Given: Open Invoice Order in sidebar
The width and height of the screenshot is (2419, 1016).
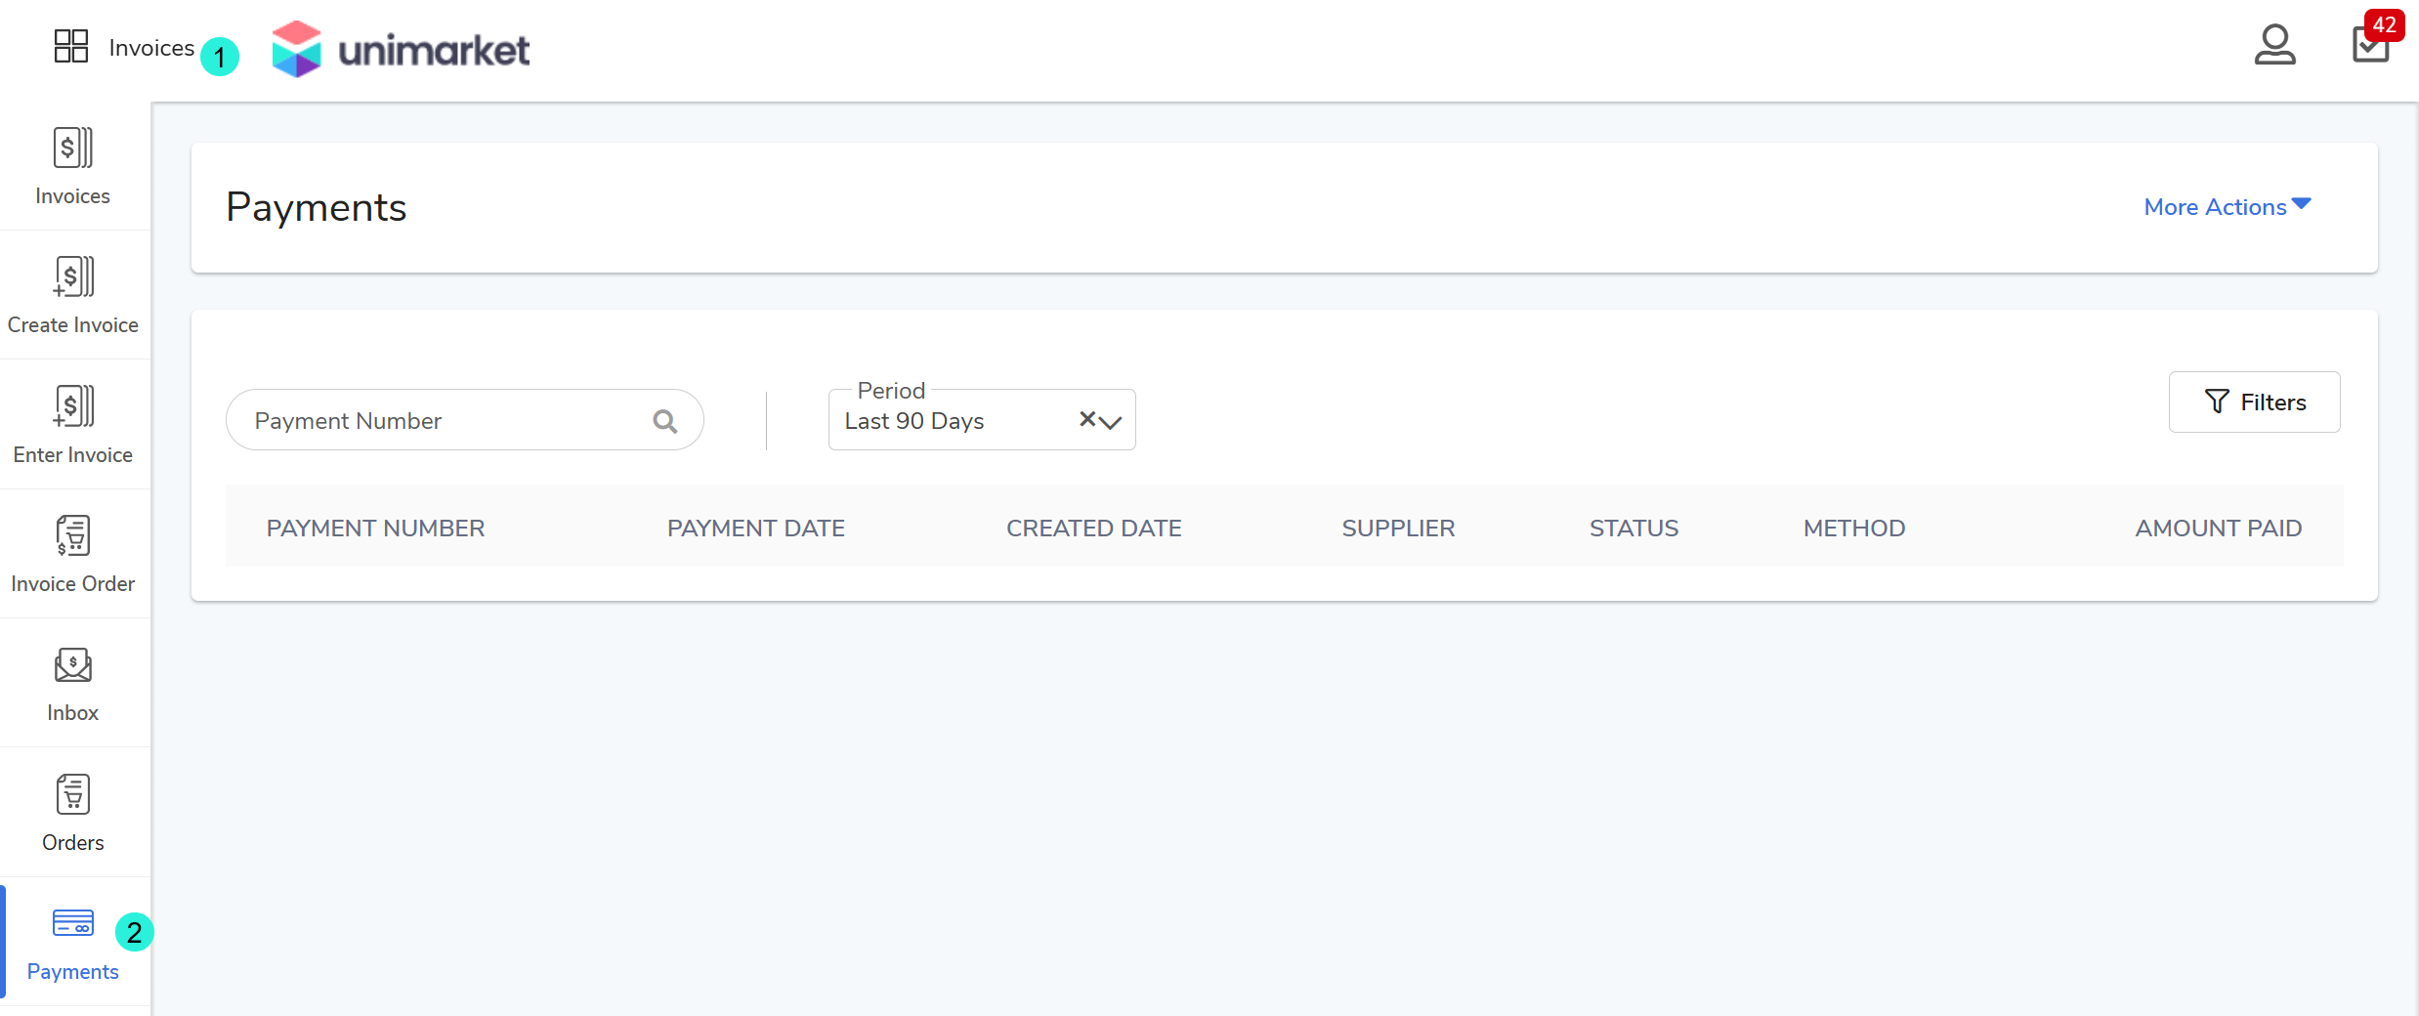Looking at the screenshot, I should coord(73,554).
